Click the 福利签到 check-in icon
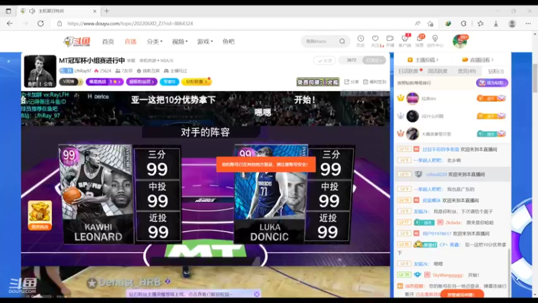The width and height of the screenshot is (538, 303). 375,81
